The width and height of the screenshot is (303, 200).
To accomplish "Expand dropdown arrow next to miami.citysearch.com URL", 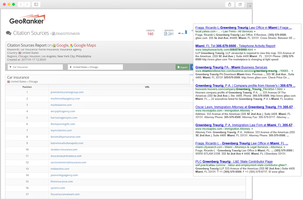I will (284, 147).
